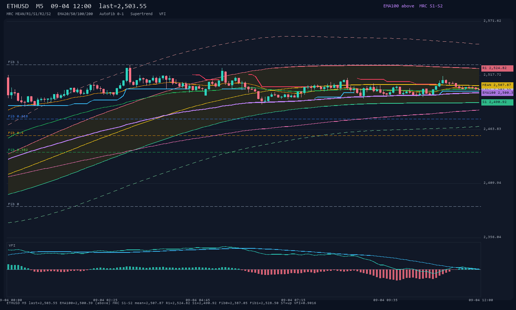
Task: Select the "MRC S1-S2" status in the header
Action: [x=431, y=6]
